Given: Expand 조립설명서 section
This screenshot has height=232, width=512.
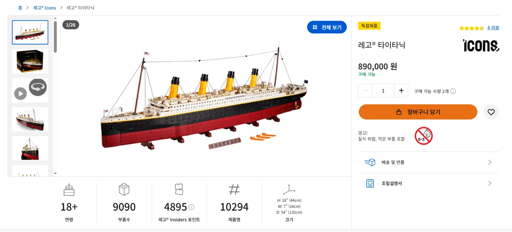Looking at the screenshot, I should point(490,184).
